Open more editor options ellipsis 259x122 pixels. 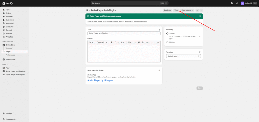(147, 42)
